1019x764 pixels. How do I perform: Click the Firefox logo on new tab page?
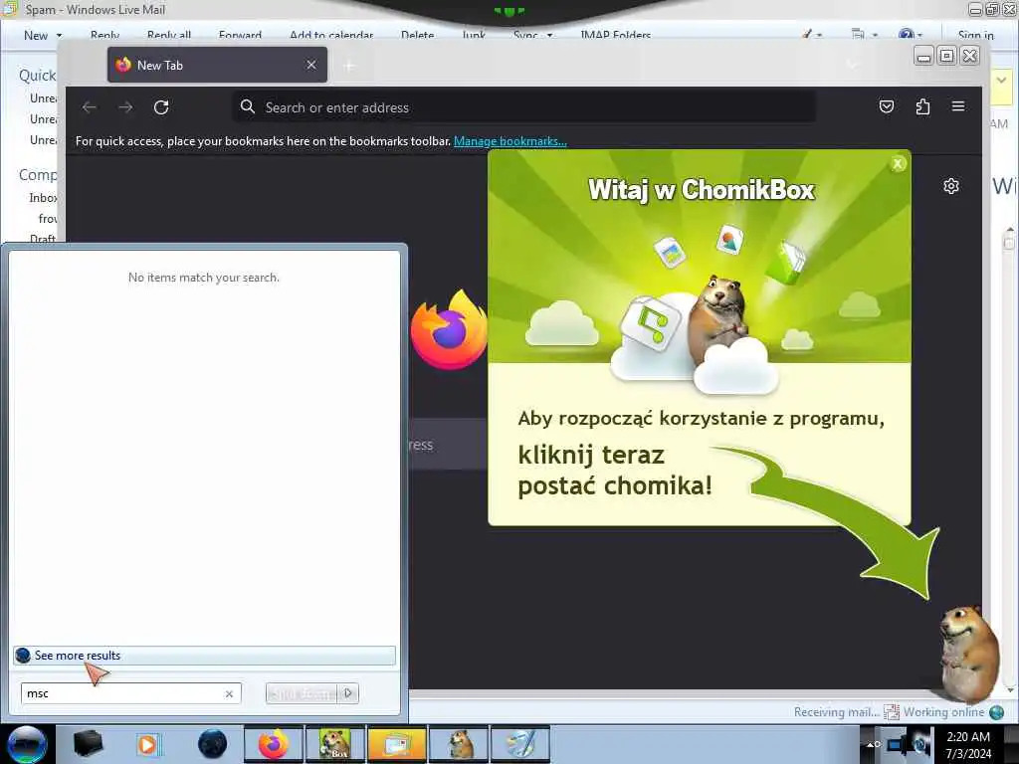tap(449, 330)
